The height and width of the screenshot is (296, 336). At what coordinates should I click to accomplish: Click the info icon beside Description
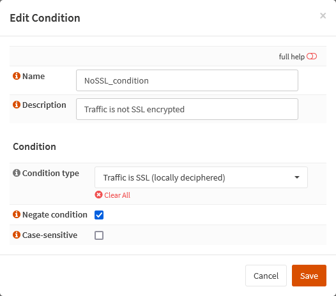click(x=17, y=105)
